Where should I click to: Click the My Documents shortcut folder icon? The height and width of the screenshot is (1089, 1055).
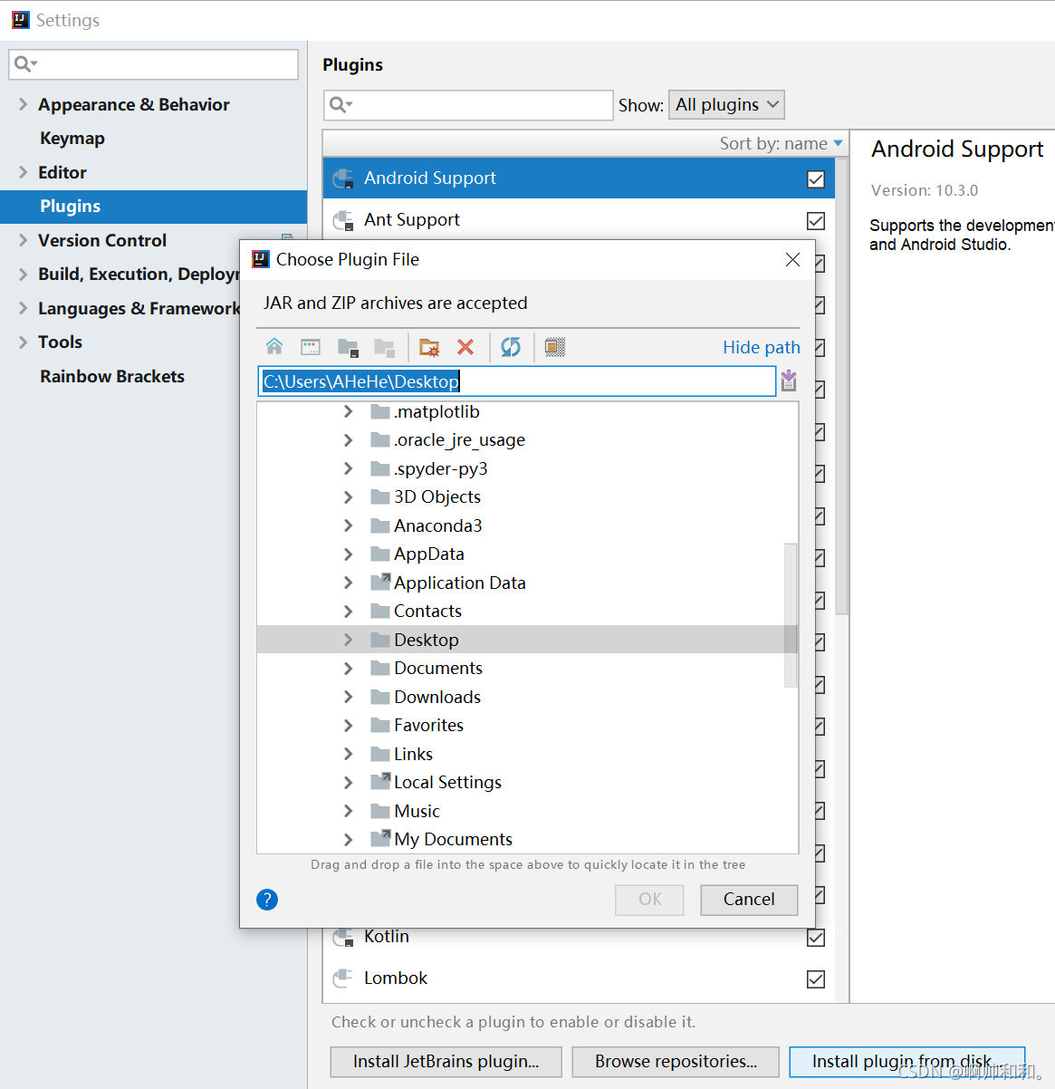[x=380, y=839]
